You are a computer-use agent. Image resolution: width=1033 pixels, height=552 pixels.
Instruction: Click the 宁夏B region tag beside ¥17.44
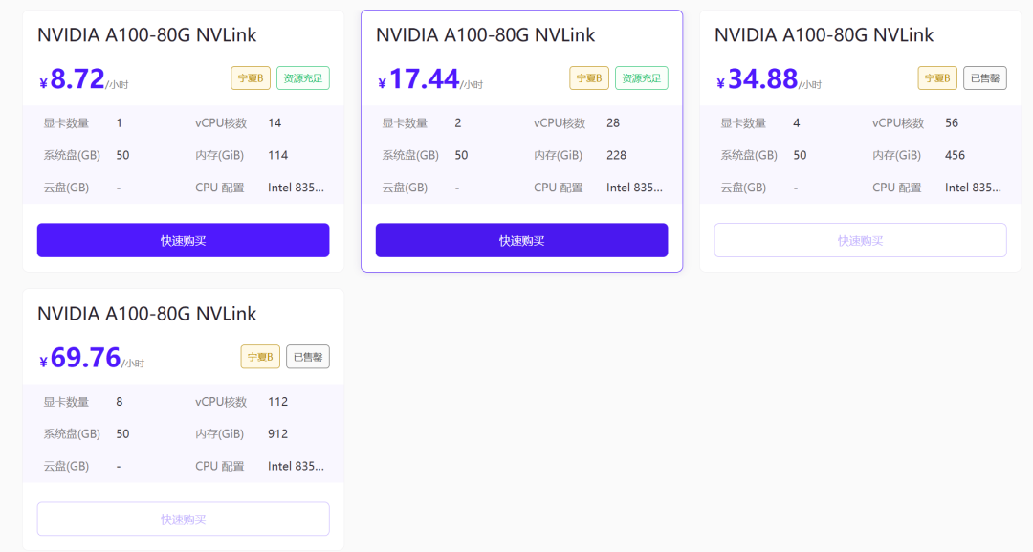tap(589, 78)
